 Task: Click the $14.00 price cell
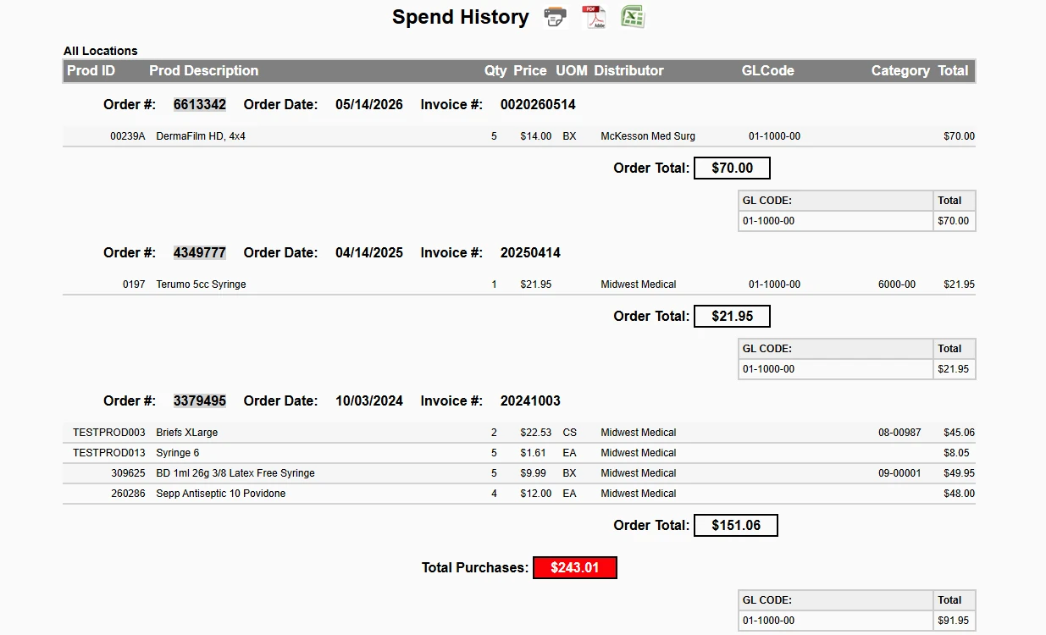[536, 135]
